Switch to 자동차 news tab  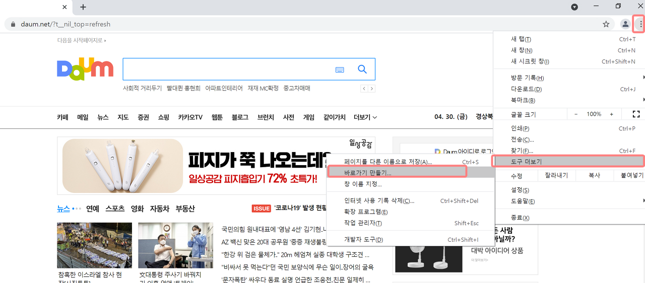coord(160,208)
